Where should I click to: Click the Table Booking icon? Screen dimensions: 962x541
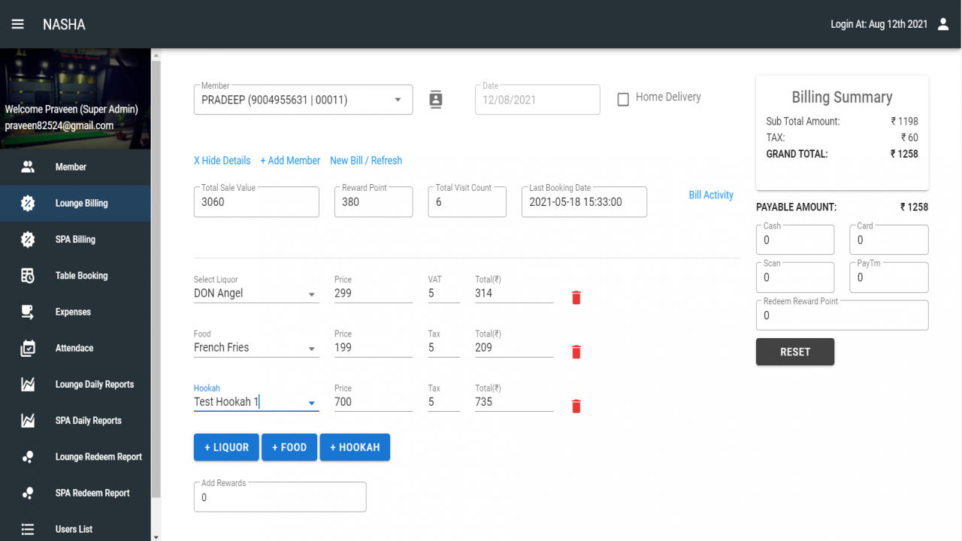28,276
